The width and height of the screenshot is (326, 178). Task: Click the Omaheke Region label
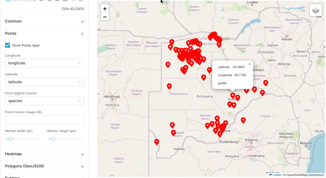click(137, 92)
